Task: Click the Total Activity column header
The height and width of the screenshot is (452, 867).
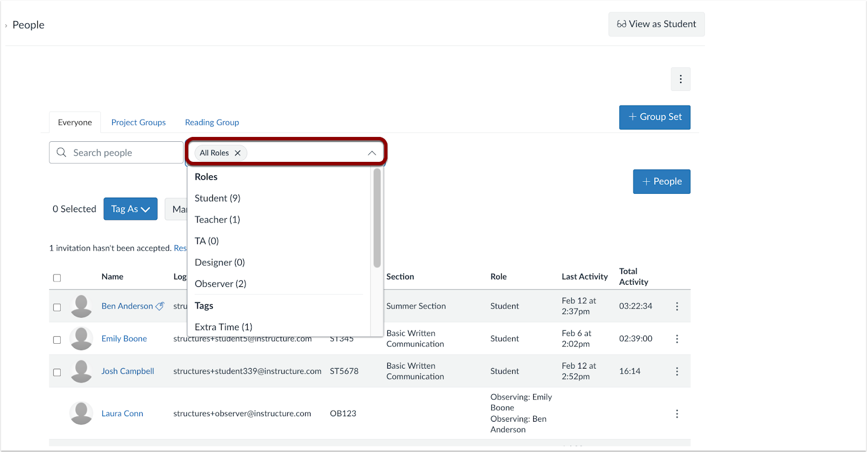Action: point(633,277)
